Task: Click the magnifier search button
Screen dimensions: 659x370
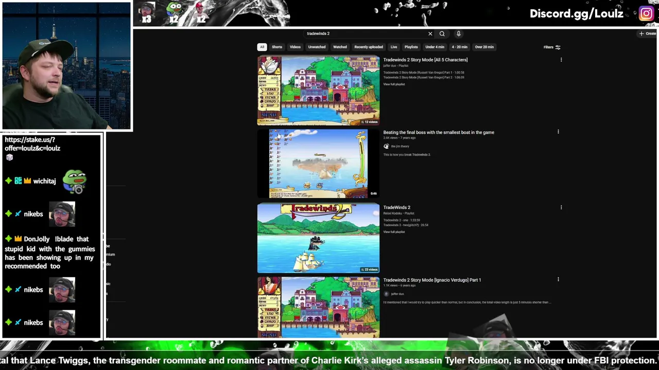Action: click(x=442, y=34)
